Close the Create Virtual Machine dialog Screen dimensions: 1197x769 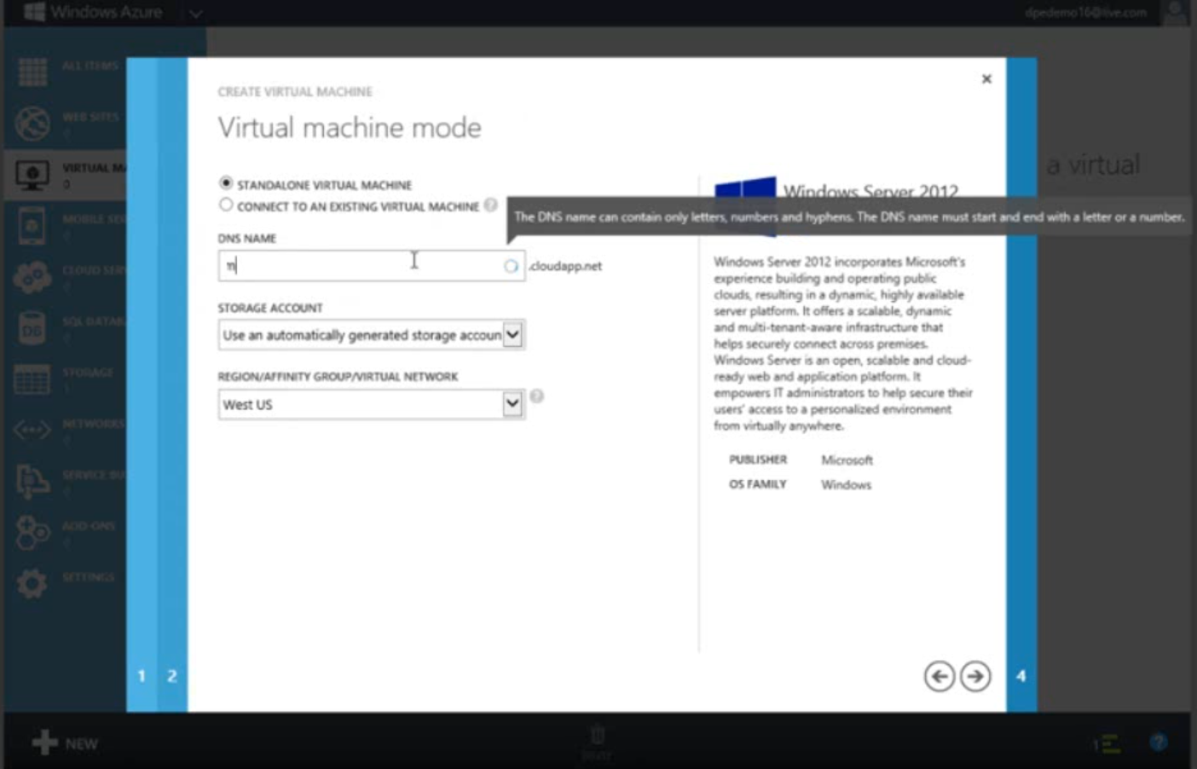[x=986, y=78]
